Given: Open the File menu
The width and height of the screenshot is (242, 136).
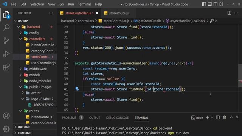Looking at the screenshot, I should pyautogui.click(x=14, y=4).
